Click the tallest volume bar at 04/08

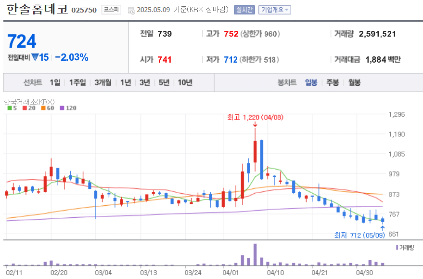[x=255, y=255]
